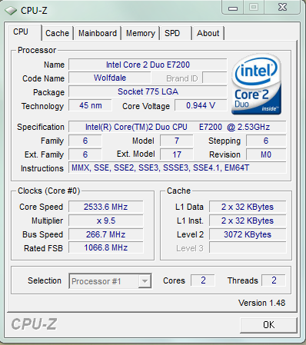Click the Core Voltage value box
306x345 pixels.
click(x=201, y=105)
